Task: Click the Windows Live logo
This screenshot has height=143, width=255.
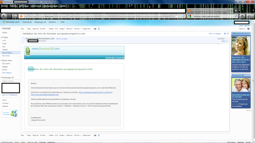Action: click(11, 22)
